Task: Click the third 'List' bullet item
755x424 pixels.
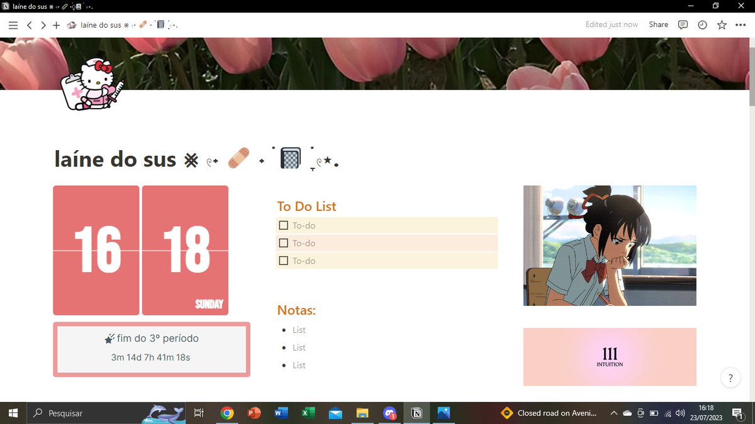Action: click(299, 365)
